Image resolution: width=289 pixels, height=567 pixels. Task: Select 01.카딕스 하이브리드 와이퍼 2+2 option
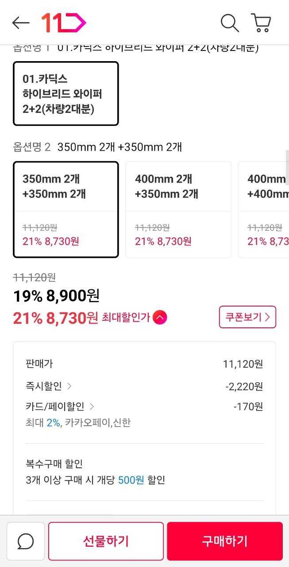click(66, 93)
